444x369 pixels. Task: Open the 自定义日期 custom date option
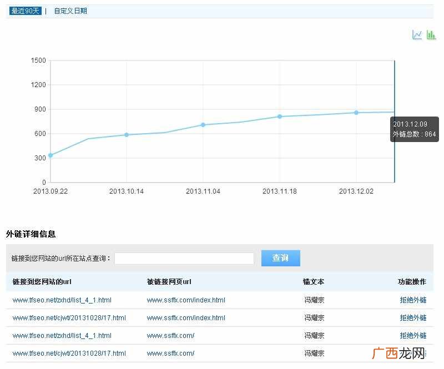[70, 11]
